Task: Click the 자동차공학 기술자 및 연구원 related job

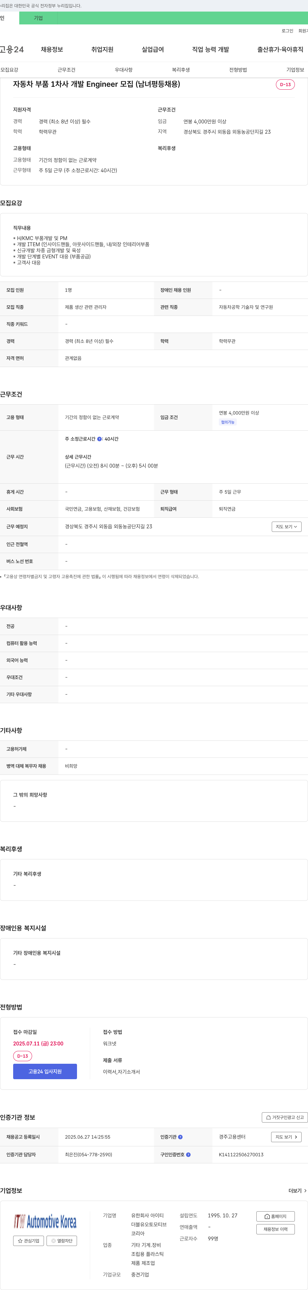Action: tap(245, 307)
